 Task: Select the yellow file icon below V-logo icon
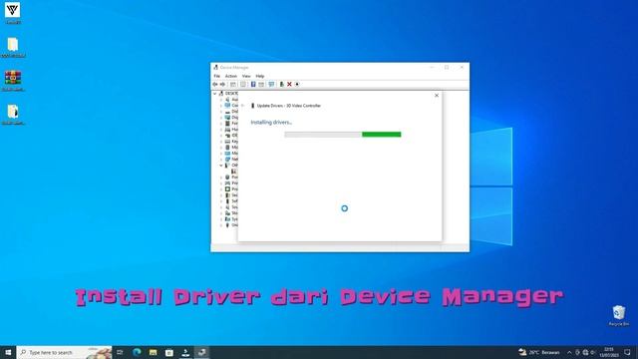tap(13, 44)
